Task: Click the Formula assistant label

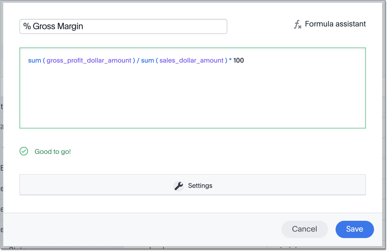Action: click(x=335, y=24)
